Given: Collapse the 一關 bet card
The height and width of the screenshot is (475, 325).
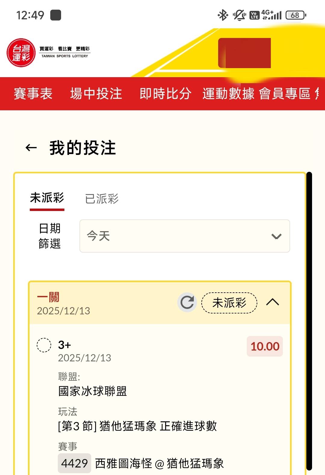Looking at the screenshot, I should (273, 302).
